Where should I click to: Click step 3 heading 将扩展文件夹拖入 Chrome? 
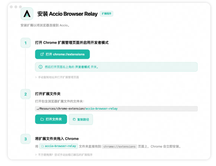pos(57,139)
